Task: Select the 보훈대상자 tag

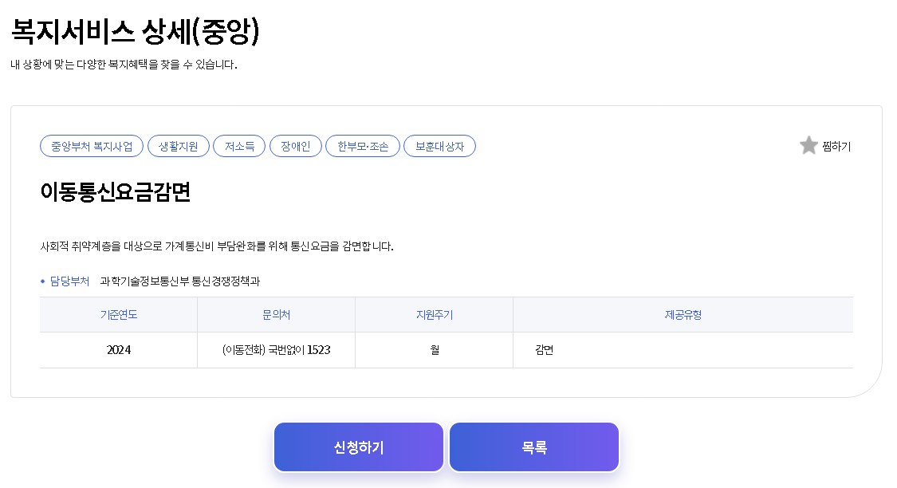Action: coord(439,146)
